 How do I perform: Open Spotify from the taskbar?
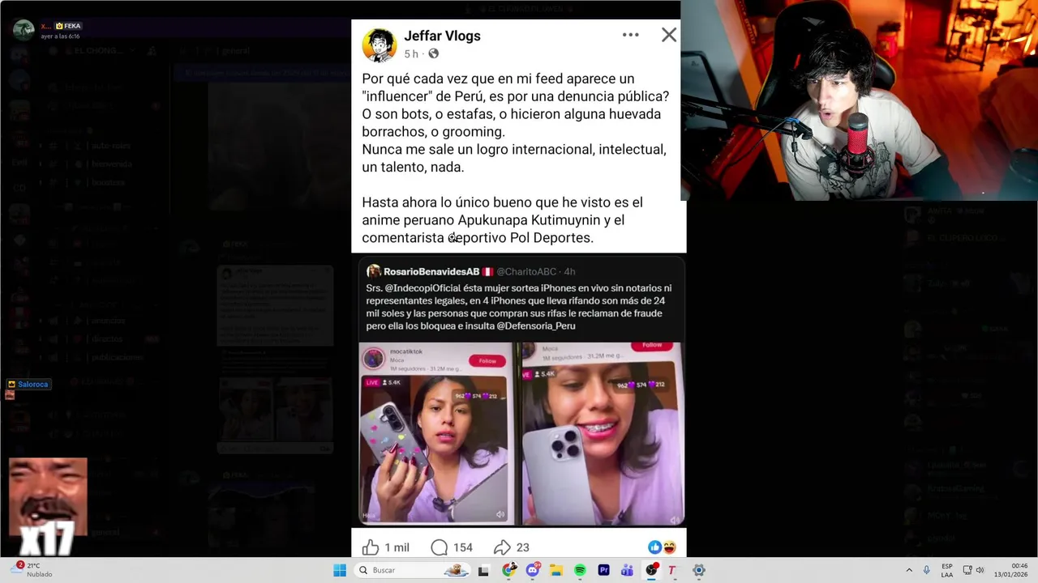580,570
